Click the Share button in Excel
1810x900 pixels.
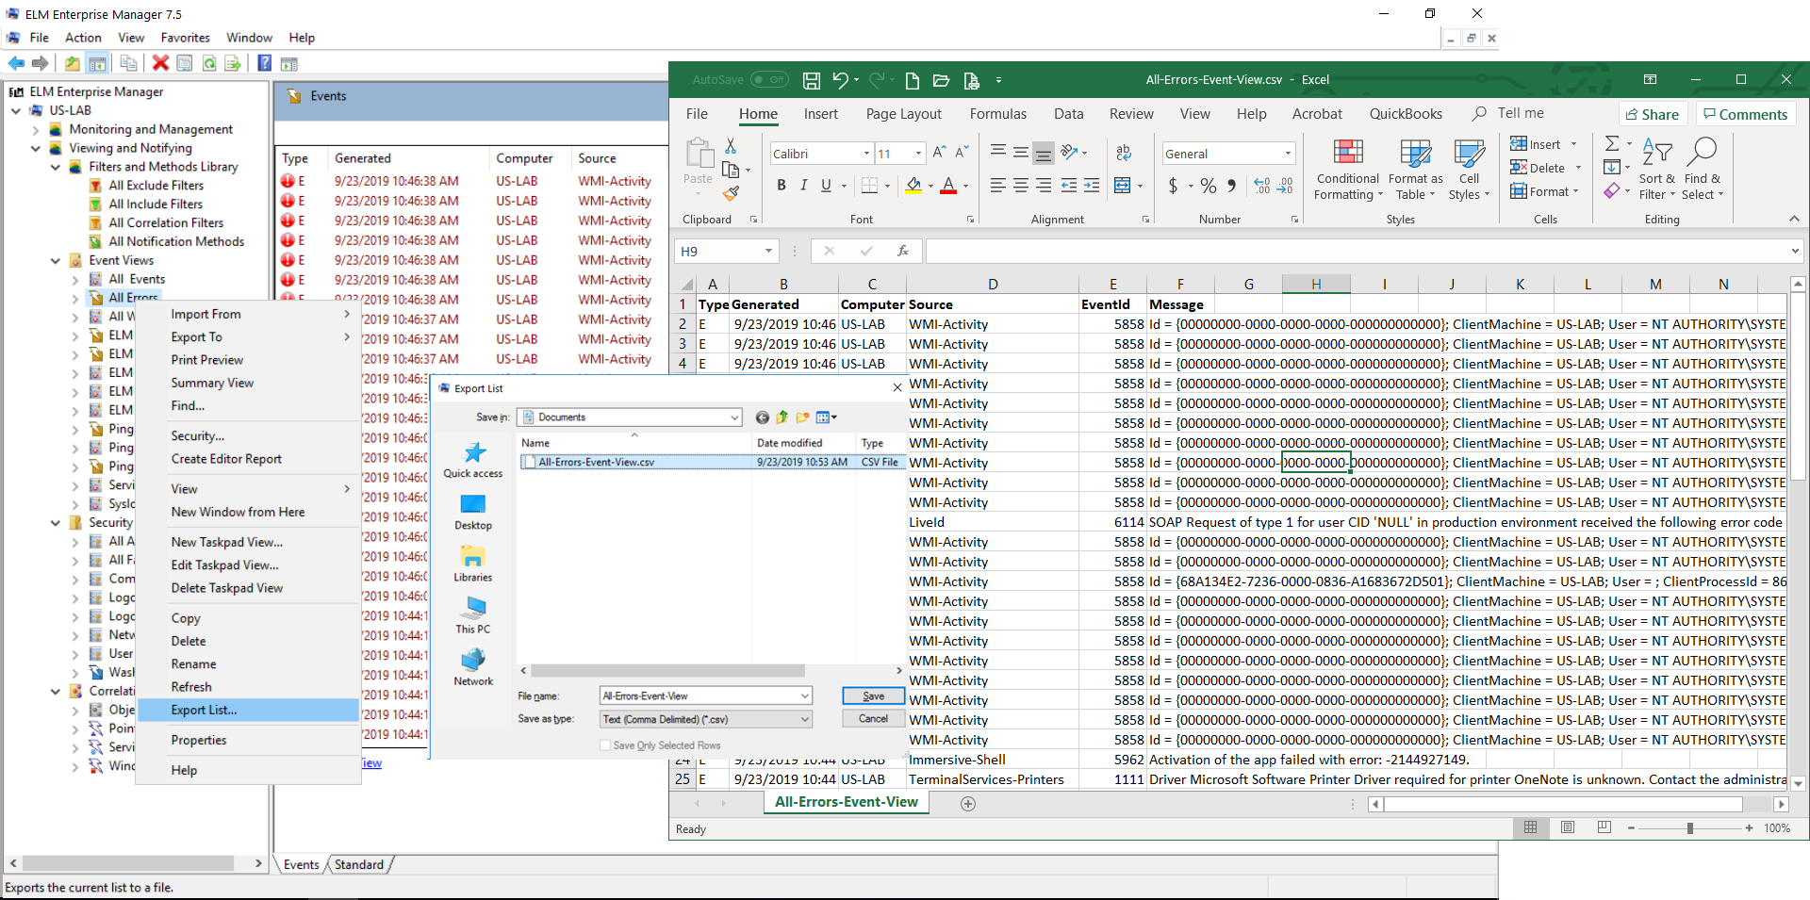coord(1652,114)
